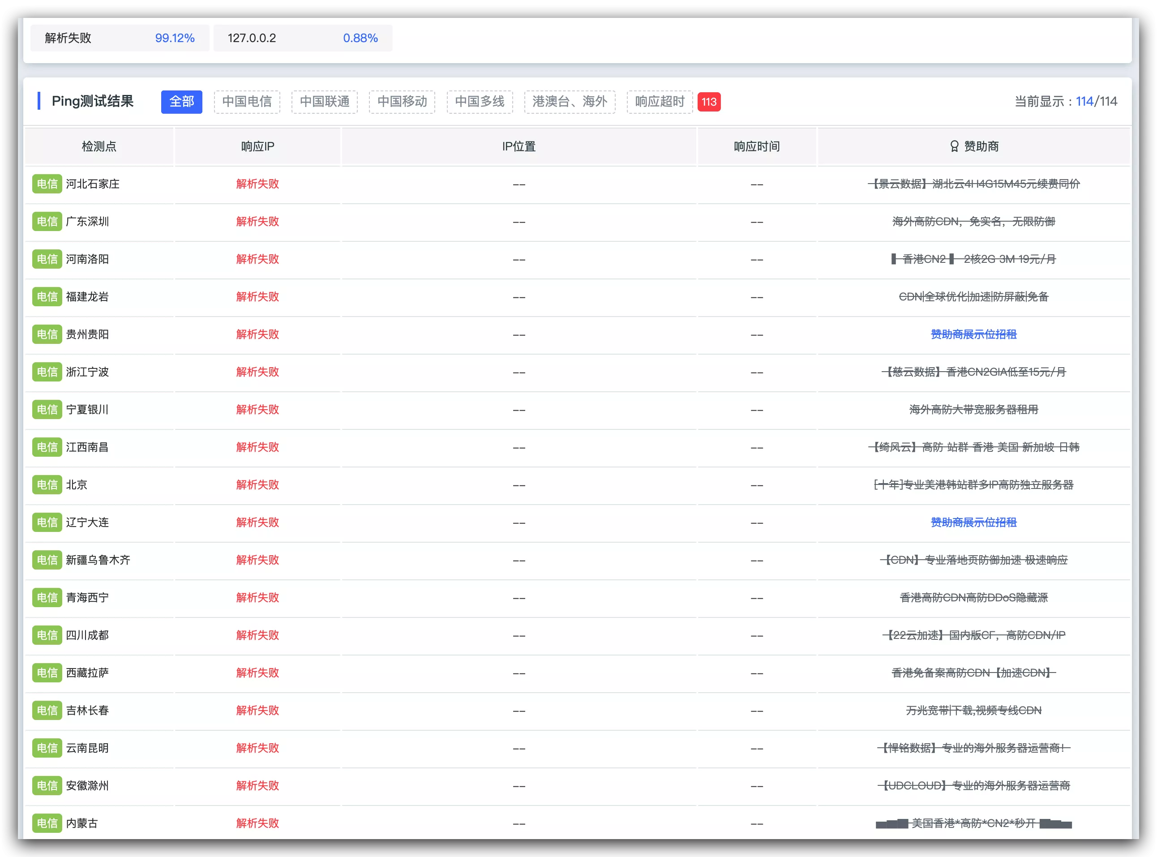Screen dimensions: 1157x857
Task: Click the 检测点 column header
Action: (99, 146)
